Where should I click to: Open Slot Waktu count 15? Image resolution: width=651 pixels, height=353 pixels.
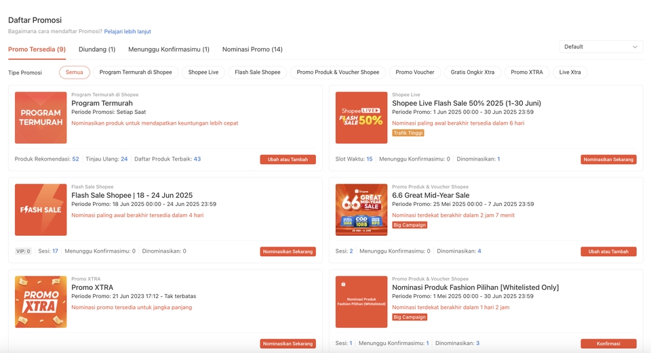369,159
